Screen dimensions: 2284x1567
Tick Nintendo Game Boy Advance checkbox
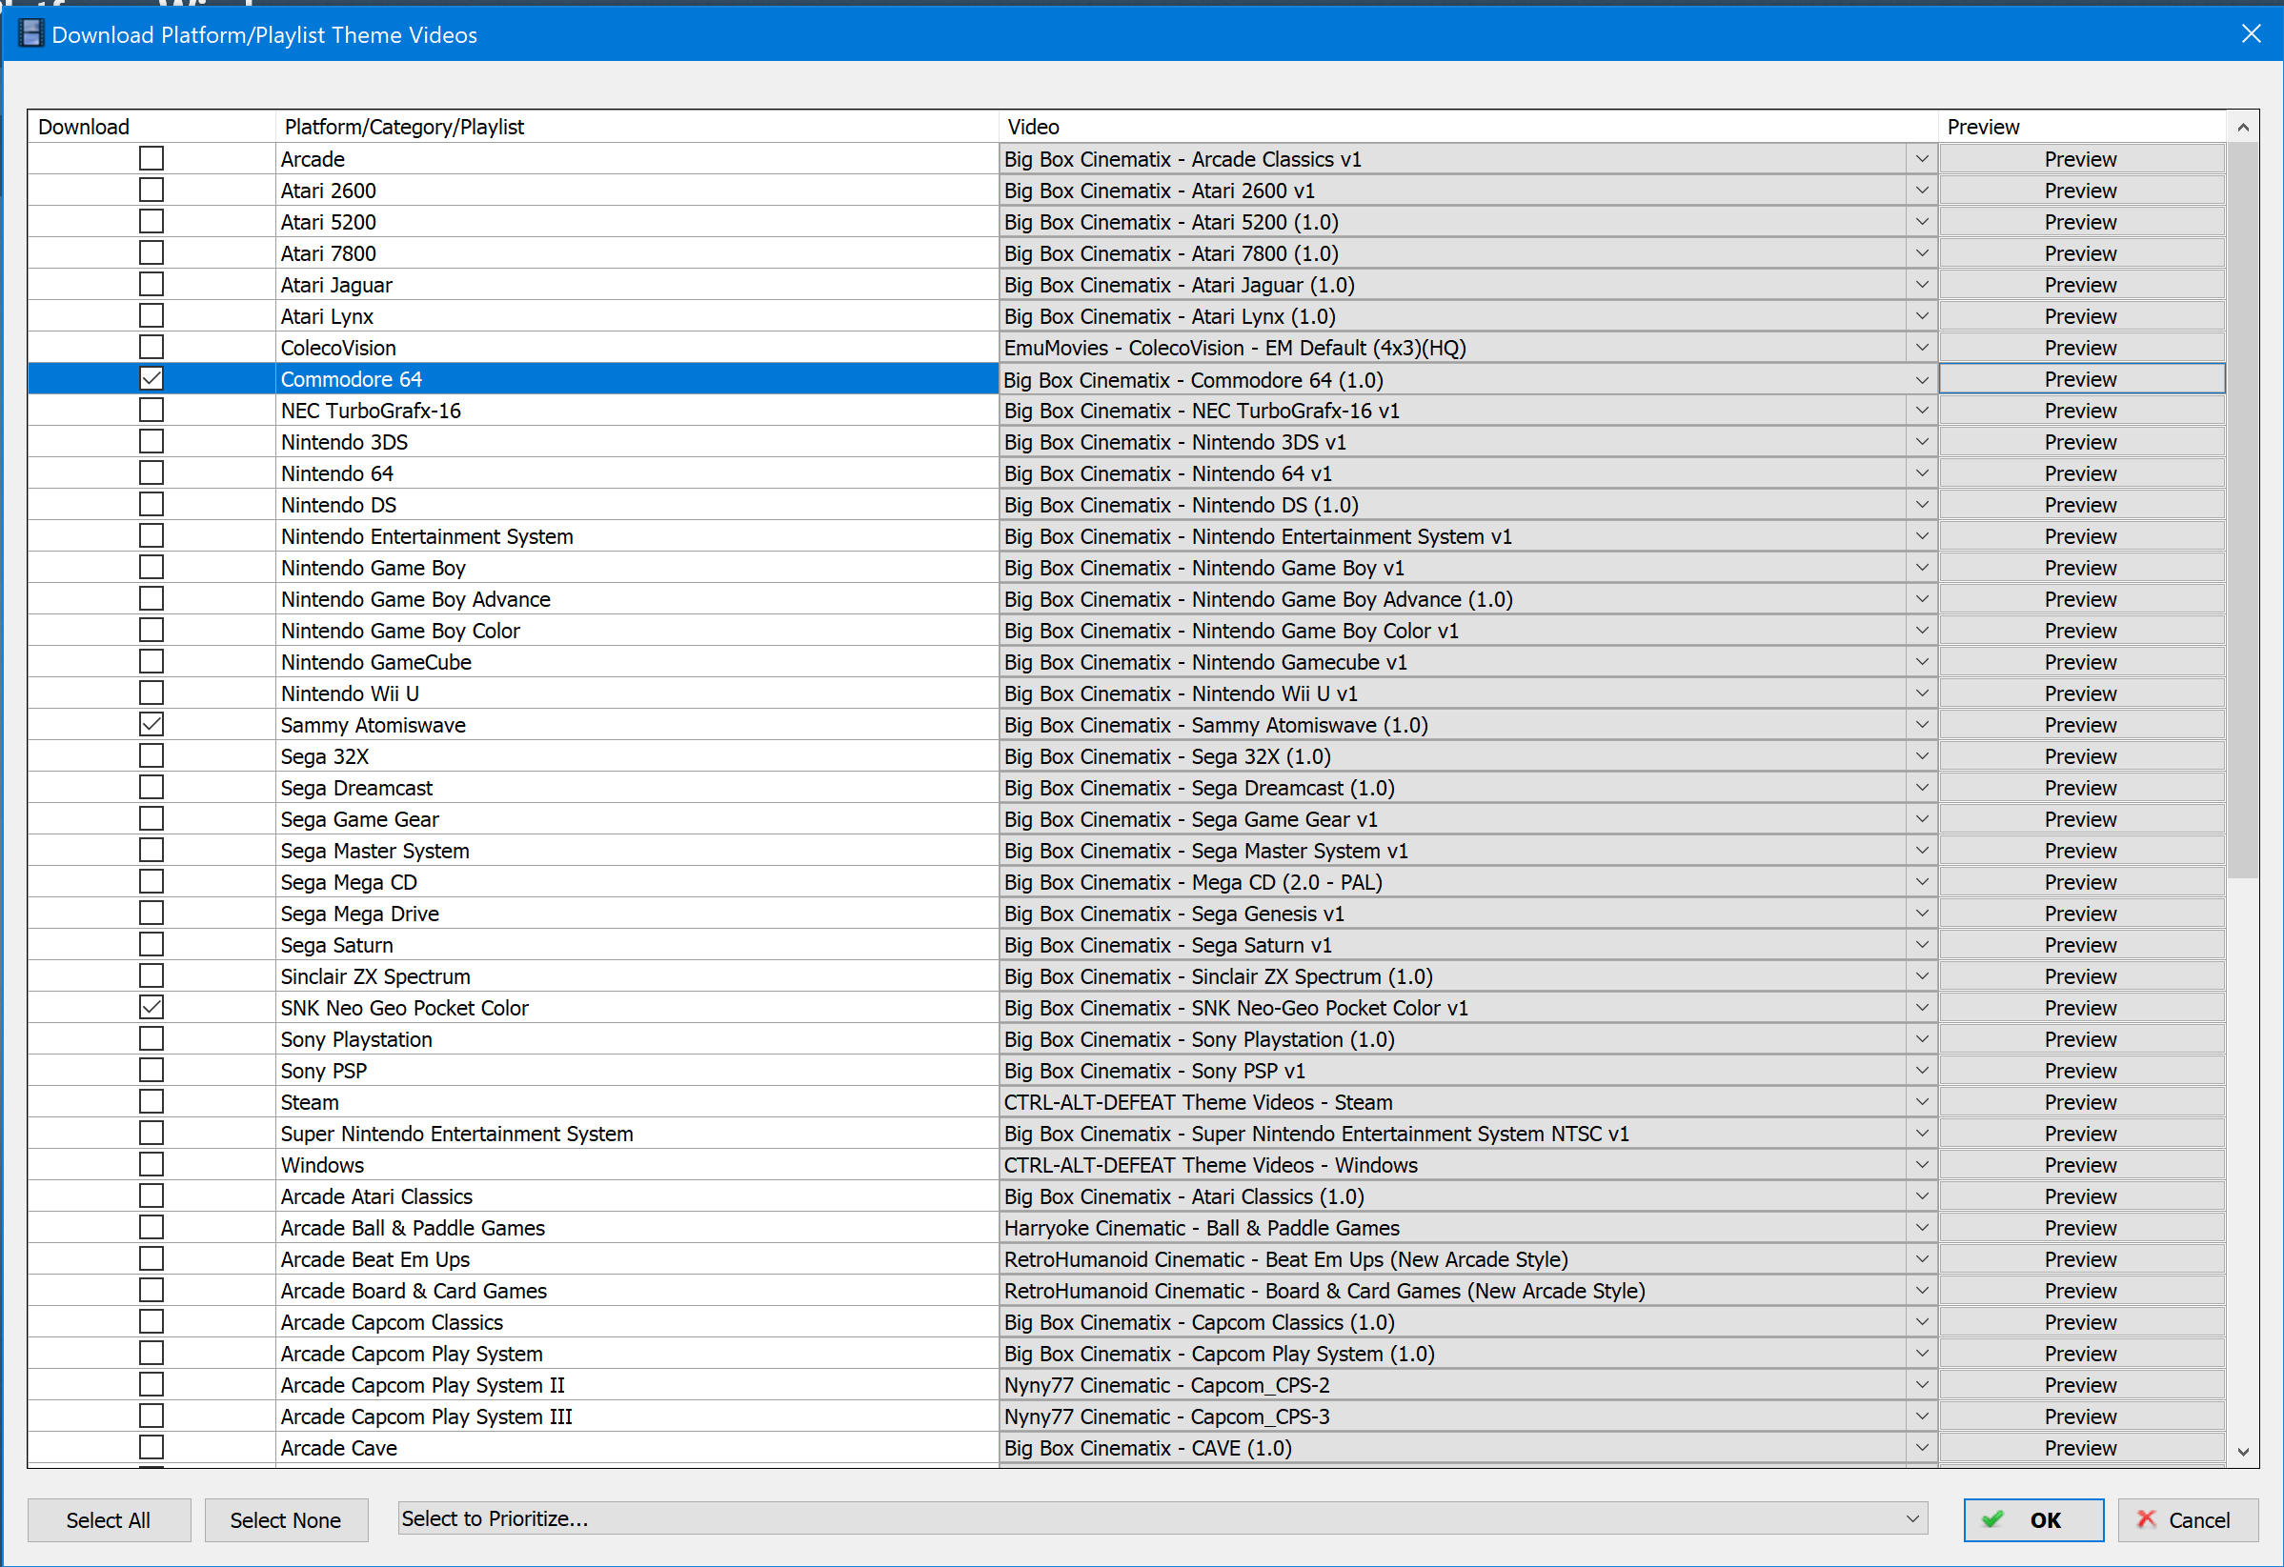click(152, 598)
